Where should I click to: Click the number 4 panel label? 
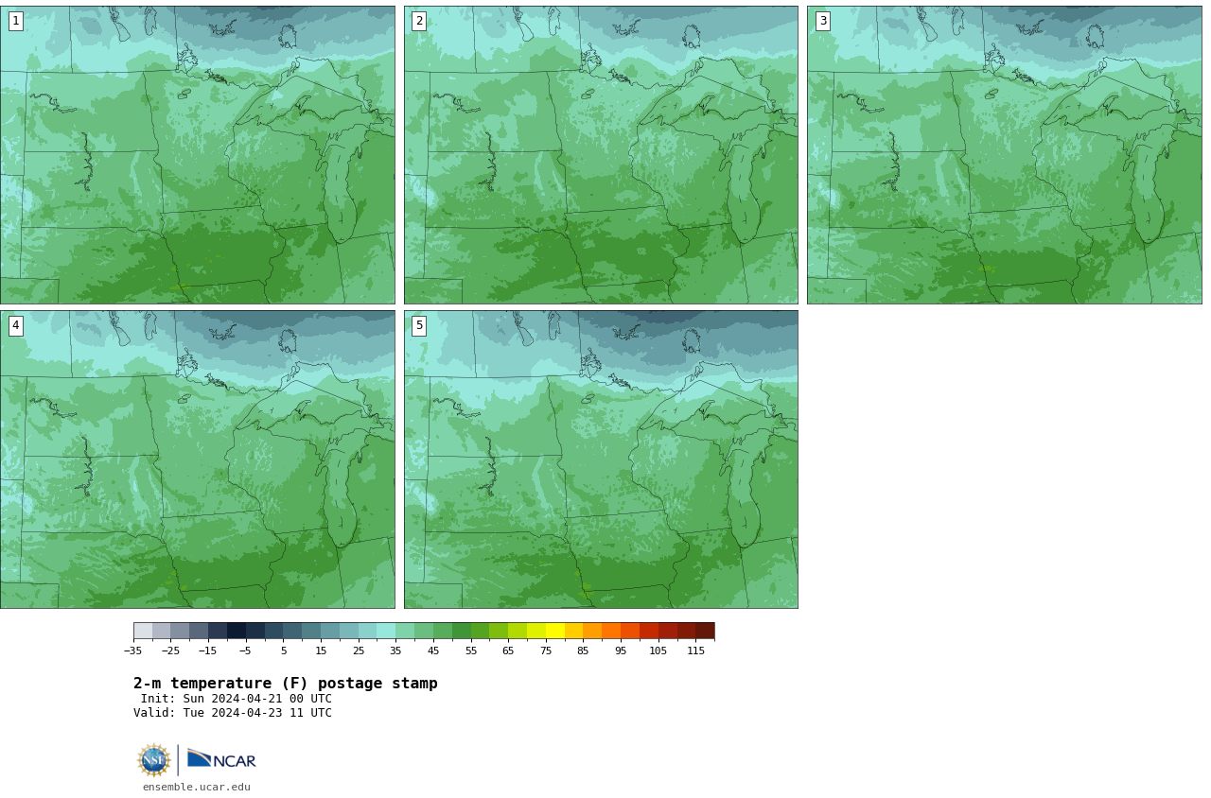click(16, 325)
